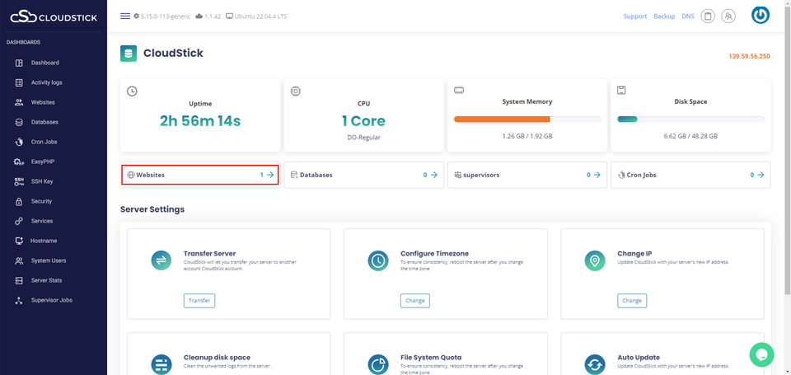The width and height of the screenshot is (791, 375).
Task: Click the Transfer Server round icon
Action: click(161, 260)
